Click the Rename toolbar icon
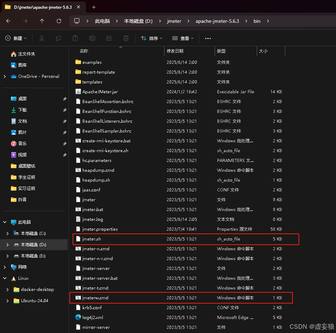Image resolution: width=336 pixels, height=333 pixels. (92, 38)
